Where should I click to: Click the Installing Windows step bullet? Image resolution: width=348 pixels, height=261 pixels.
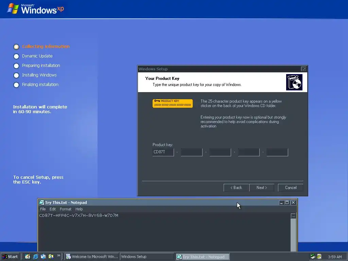[16, 75]
